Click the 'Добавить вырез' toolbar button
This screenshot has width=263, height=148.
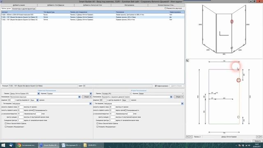(19, 5)
